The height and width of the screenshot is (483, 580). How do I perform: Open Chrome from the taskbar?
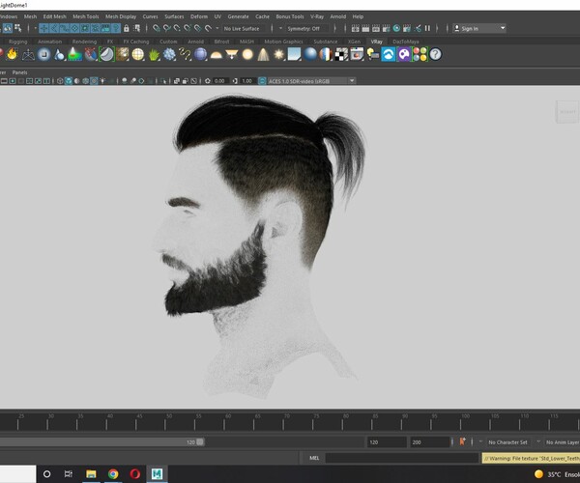click(113, 473)
